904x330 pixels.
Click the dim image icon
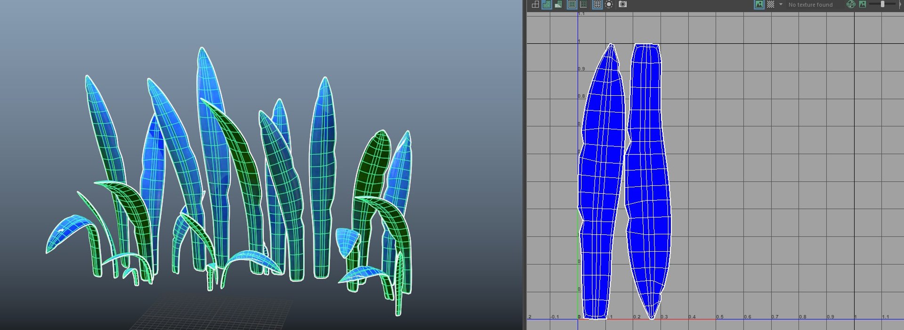(x=863, y=4)
